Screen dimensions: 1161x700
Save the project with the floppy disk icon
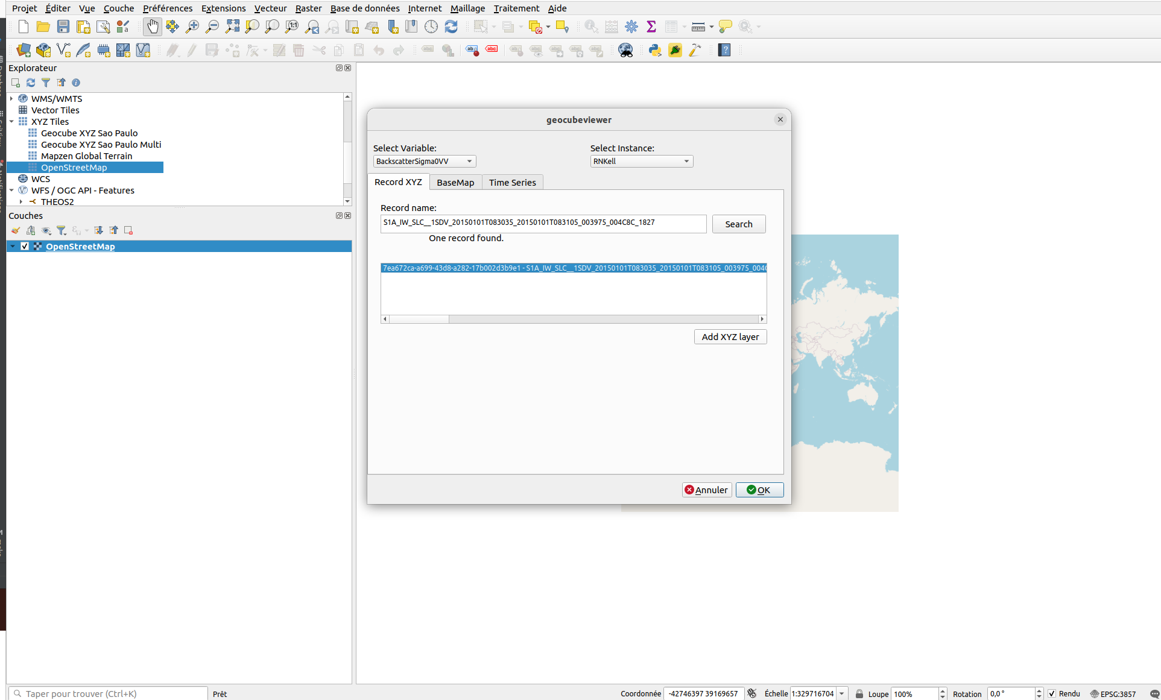[x=63, y=27]
